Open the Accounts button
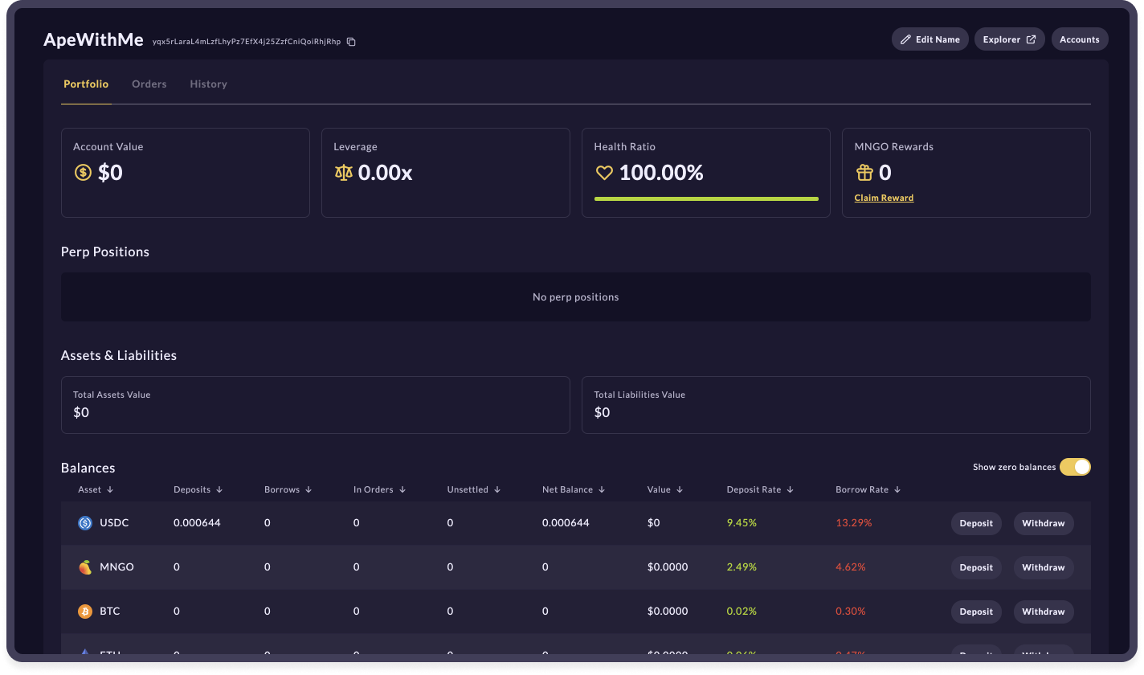Screen dimensions: 1144x675 [x=1080, y=39]
